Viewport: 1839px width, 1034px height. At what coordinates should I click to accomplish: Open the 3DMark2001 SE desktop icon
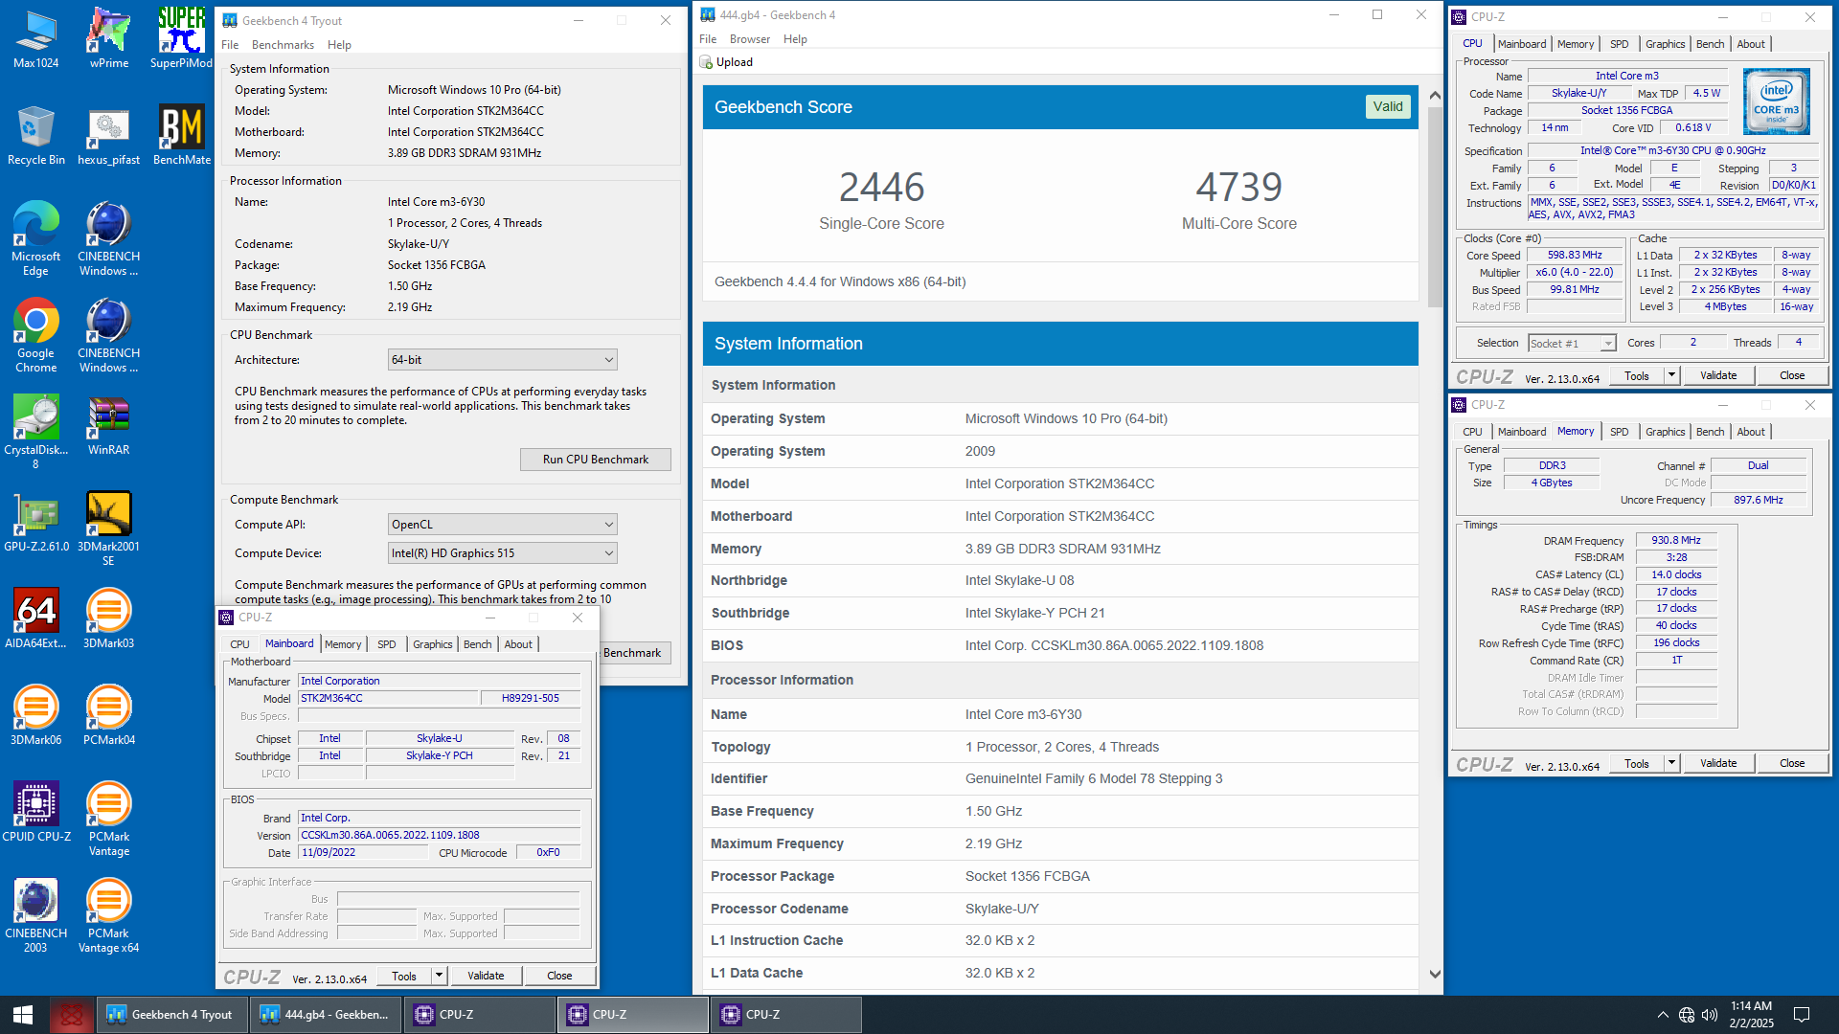[x=108, y=528]
